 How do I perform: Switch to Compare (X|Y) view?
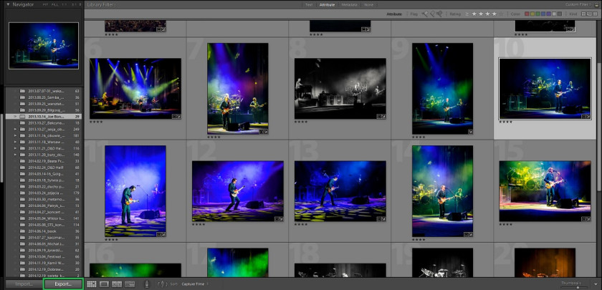(117, 284)
